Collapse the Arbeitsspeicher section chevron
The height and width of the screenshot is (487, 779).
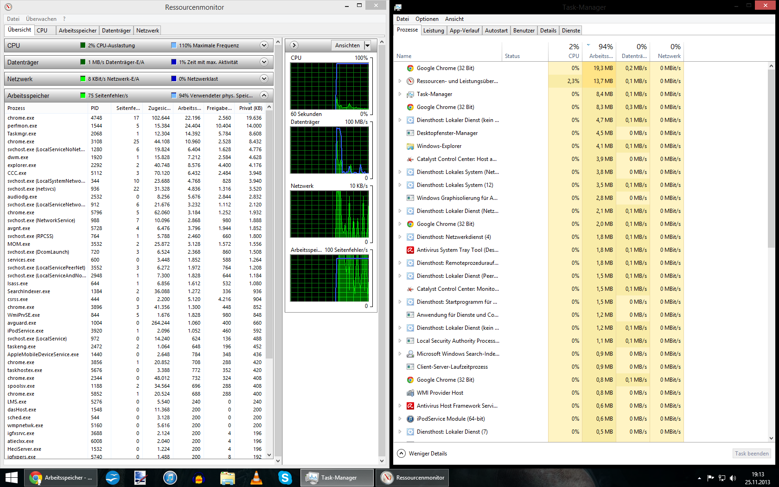[264, 96]
